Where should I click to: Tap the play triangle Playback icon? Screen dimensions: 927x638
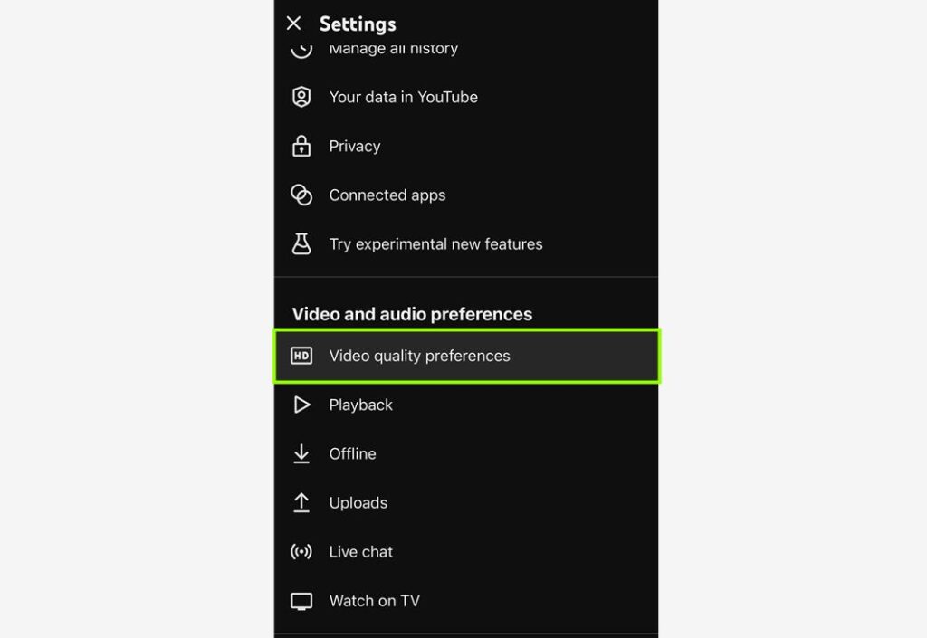[x=302, y=405]
